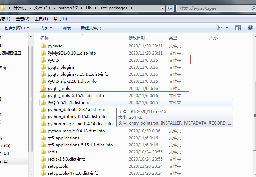Open the 共享 dropdown
The image size is (256, 177).
coord(46,28)
